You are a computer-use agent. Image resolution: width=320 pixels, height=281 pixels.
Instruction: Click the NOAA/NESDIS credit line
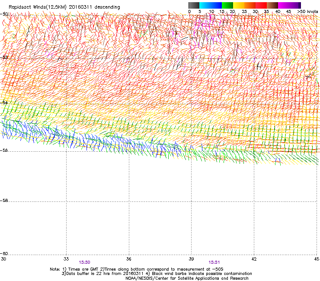point(187,278)
